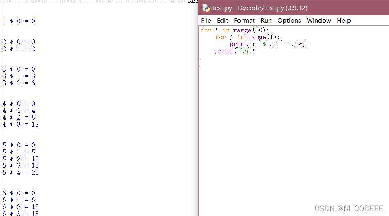Click shell output '3 * 0 = 0'
This screenshot has width=389, height=216.
tap(19, 69)
